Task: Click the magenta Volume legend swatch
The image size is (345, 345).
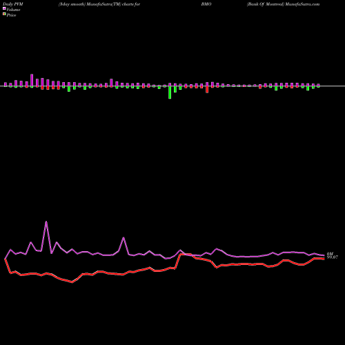Action: 4,9
